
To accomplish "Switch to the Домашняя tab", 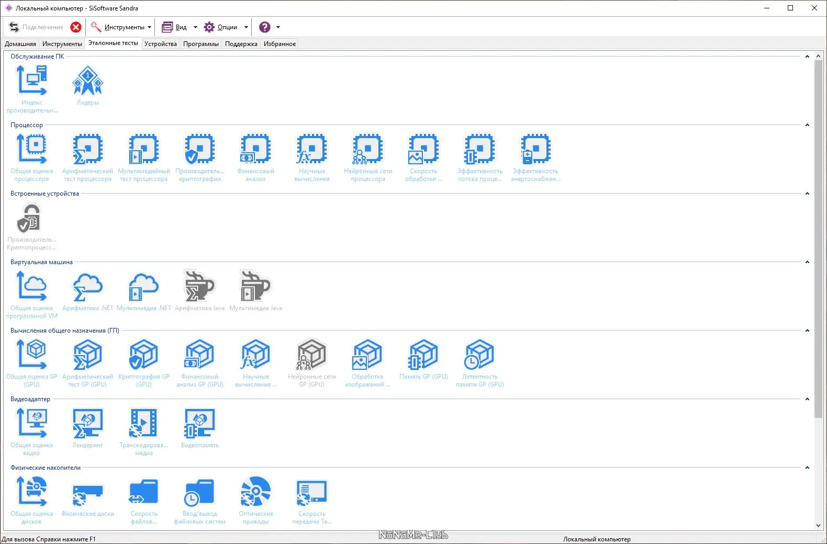I will point(20,44).
